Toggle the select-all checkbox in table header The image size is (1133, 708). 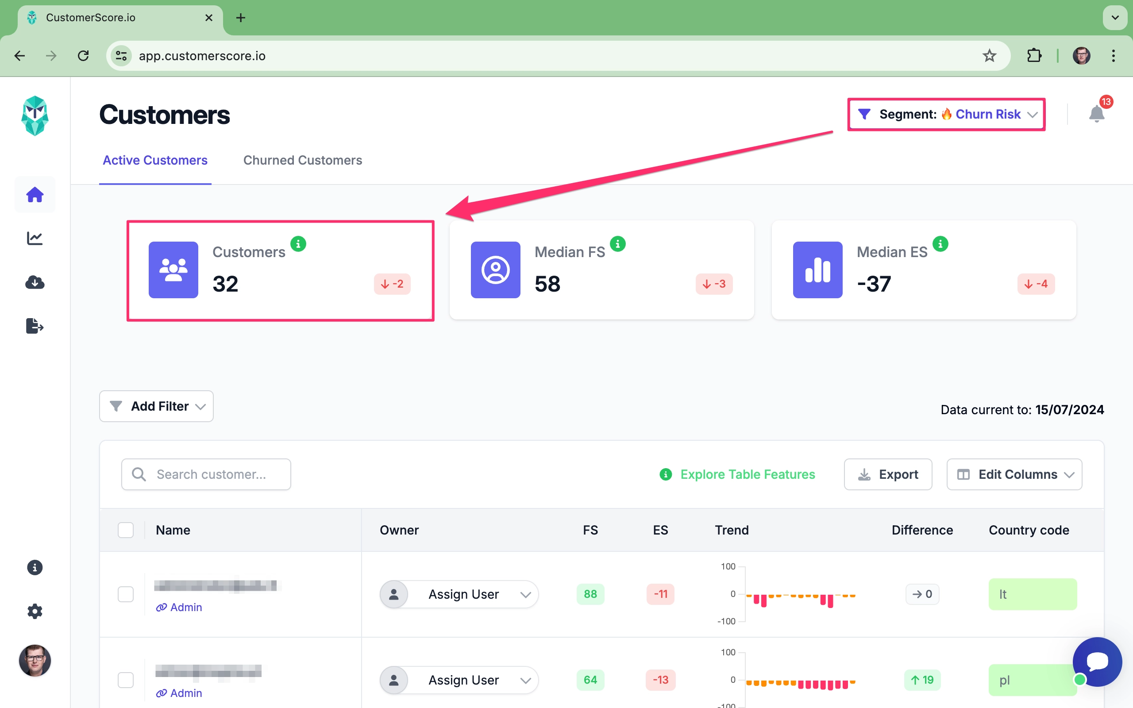(126, 530)
